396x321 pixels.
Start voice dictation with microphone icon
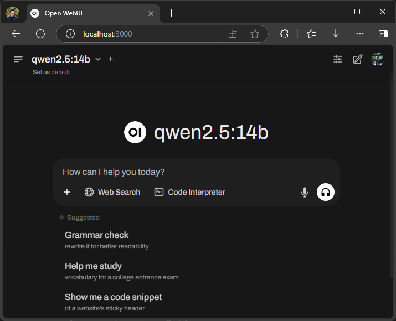(x=305, y=192)
